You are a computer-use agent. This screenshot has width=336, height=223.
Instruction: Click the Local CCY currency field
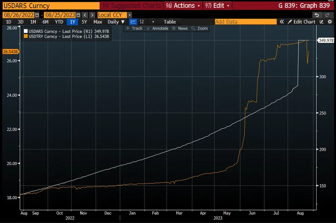click(112, 15)
